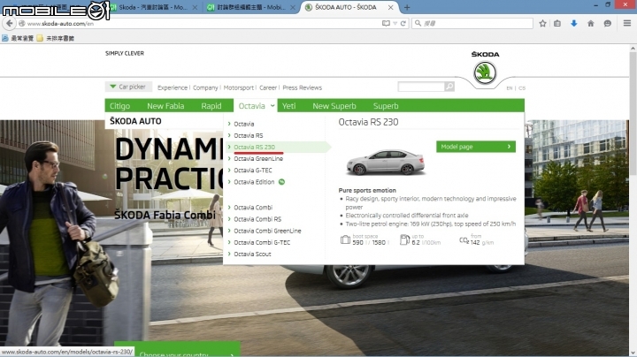Screen dimensions: 637x357
Task: Open the first bookmarks toolbar item
Action: (18, 38)
